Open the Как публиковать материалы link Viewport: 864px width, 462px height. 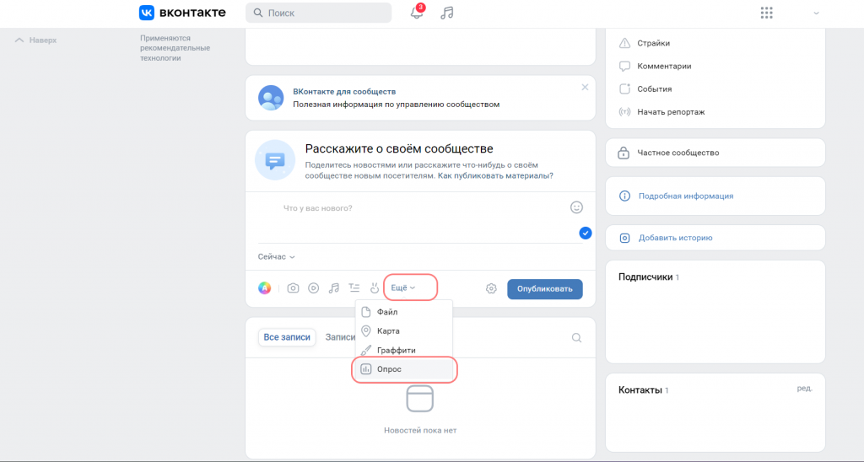point(495,175)
